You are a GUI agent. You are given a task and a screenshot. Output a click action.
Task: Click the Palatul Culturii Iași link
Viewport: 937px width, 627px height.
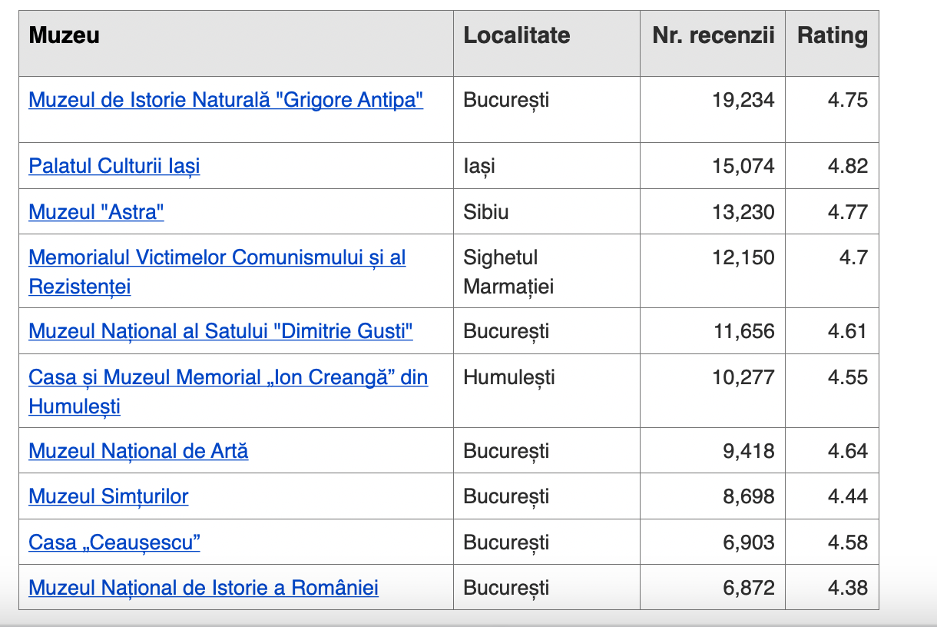[x=114, y=166]
